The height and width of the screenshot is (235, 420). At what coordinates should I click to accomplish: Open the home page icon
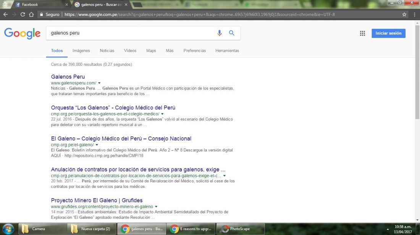(31, 14)
